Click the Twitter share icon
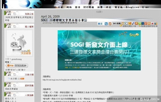This screenshot has width=161, height=102. (106, 24)
